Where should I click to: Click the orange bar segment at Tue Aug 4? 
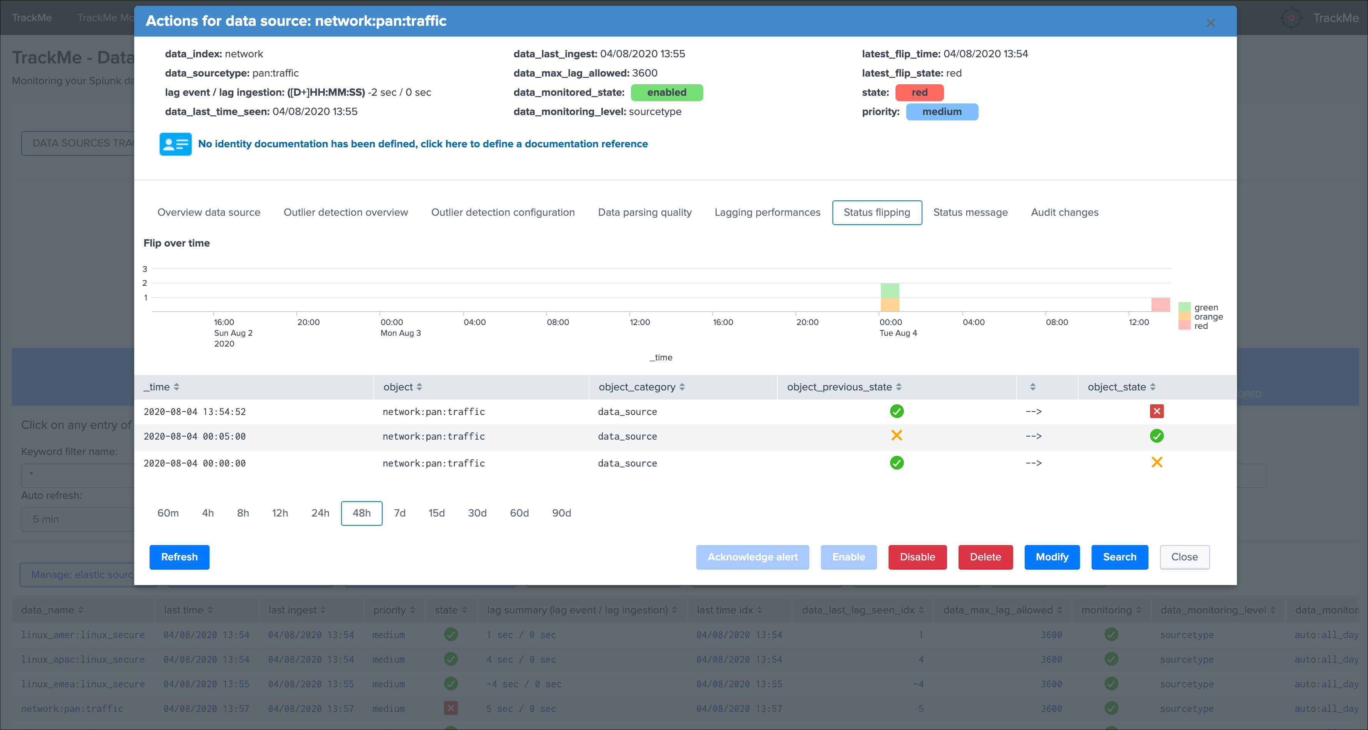click(890, 305)
